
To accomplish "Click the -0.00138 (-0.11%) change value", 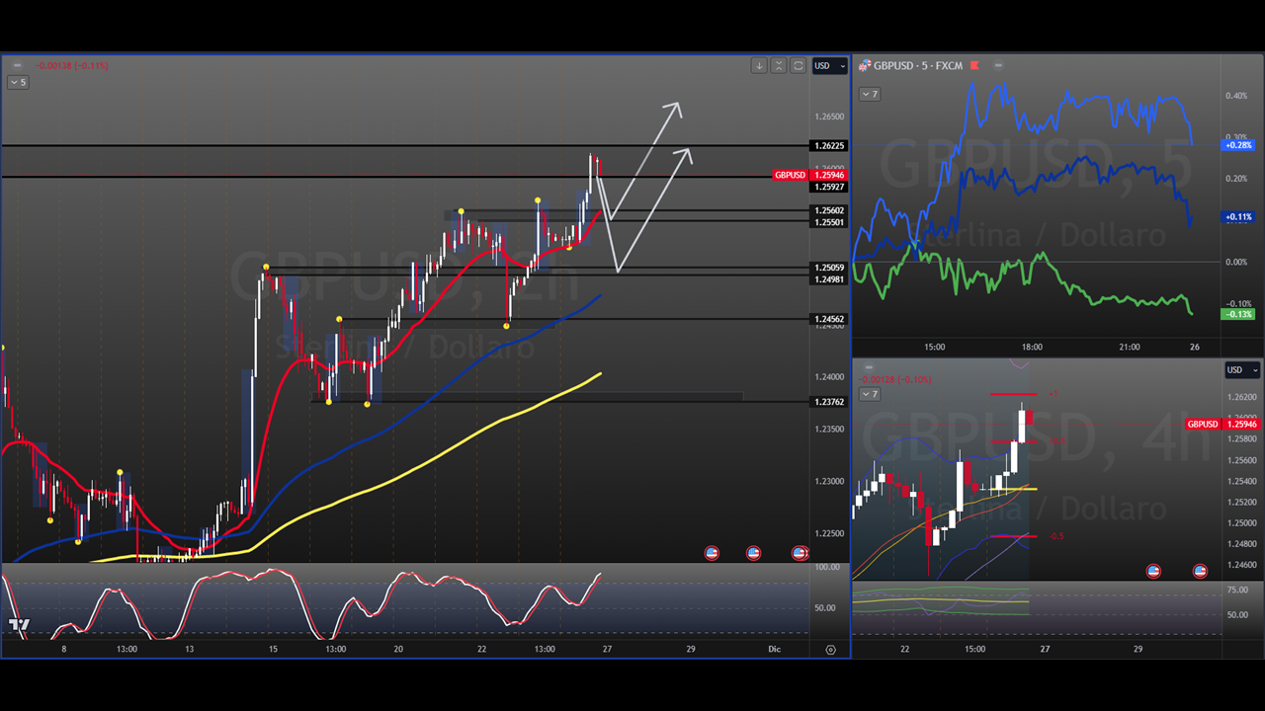I will [x=72, y=66].
